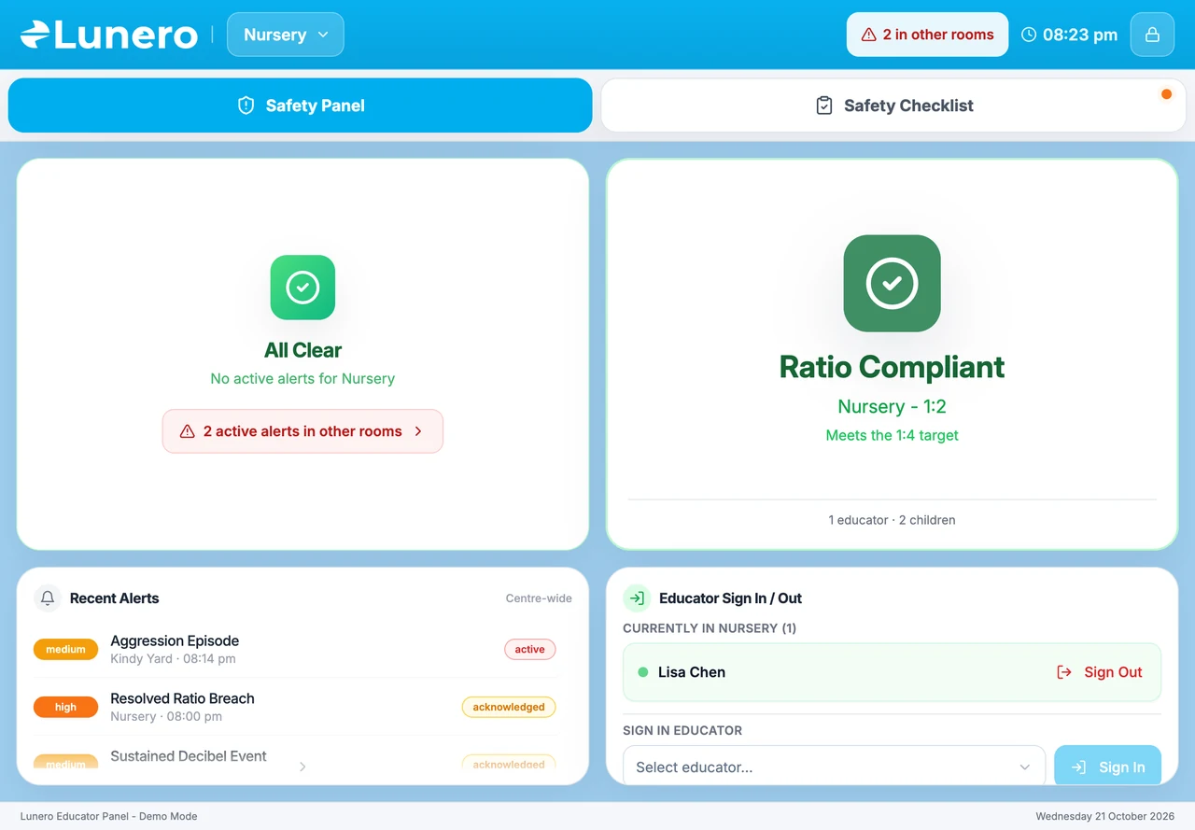Click the Nursery - 1:2 ratio text
Image resolution: width=1195 pixels, height=830 pixels.
pyautogui.click(x=892, y=407)
